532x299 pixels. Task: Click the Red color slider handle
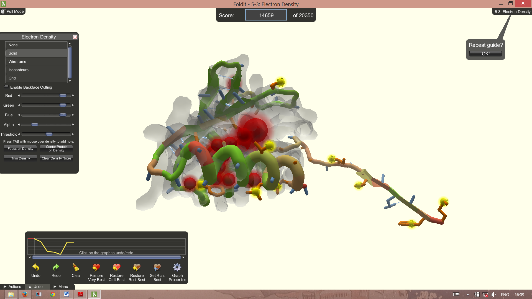[x=63, y=96]
